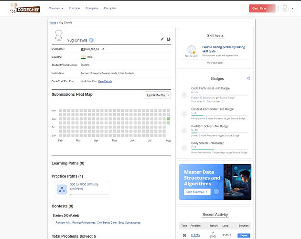This screenshot has height=239, width=301.
Task: Click the Problem Solver badge lock icon
Action: [x=184, y=130]
